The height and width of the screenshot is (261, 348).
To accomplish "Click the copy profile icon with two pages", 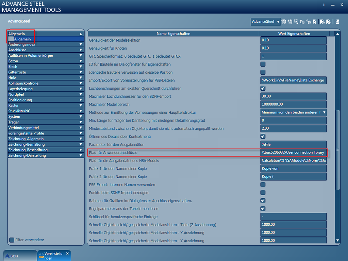I will (x=302, y=22).
